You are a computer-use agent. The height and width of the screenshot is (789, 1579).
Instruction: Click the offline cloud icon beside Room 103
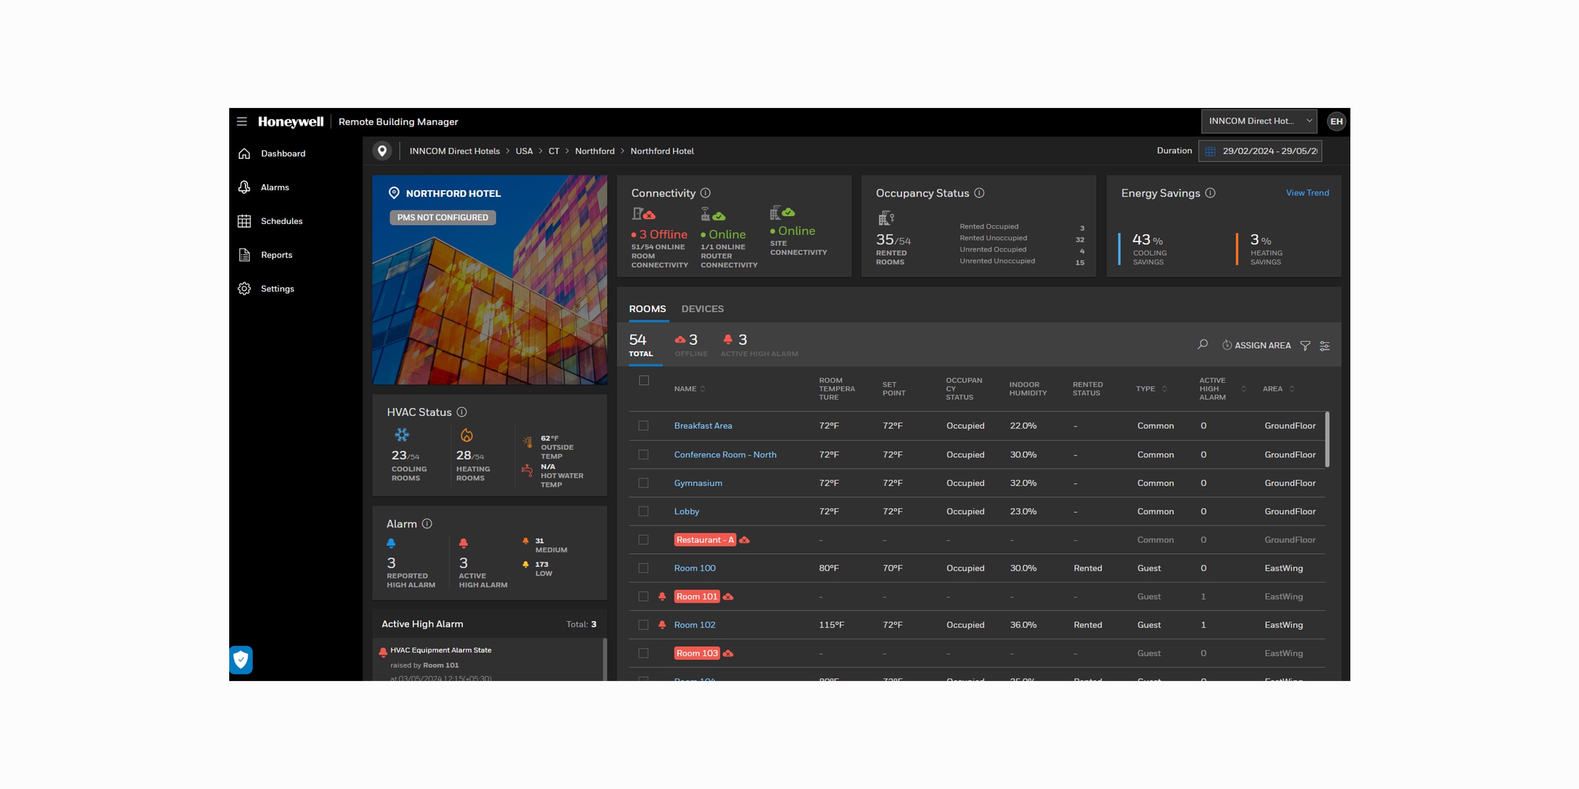click(728, 654)
